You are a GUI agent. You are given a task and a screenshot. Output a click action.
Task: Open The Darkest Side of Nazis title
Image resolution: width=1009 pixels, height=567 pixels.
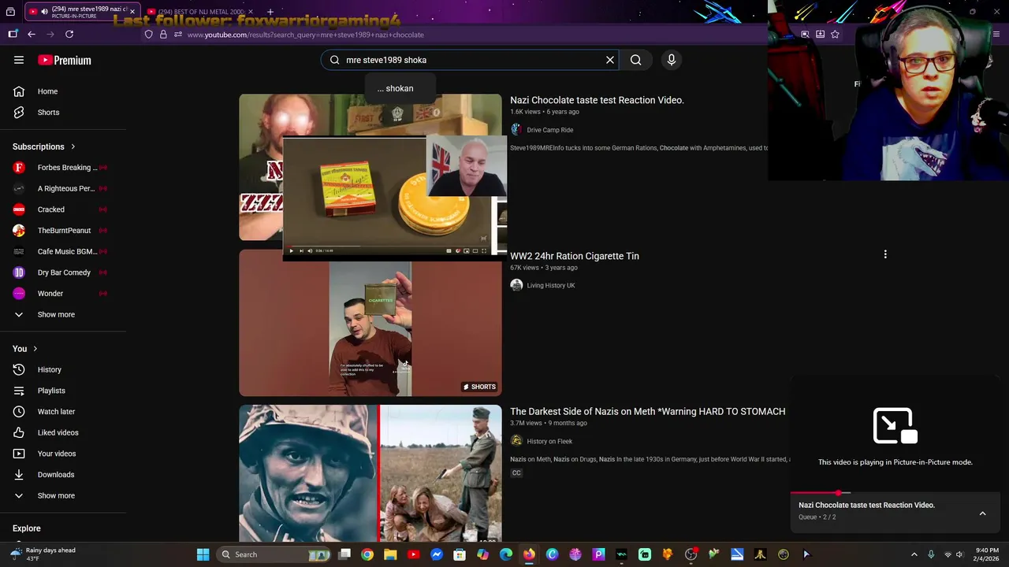click(x=647, y=411)
